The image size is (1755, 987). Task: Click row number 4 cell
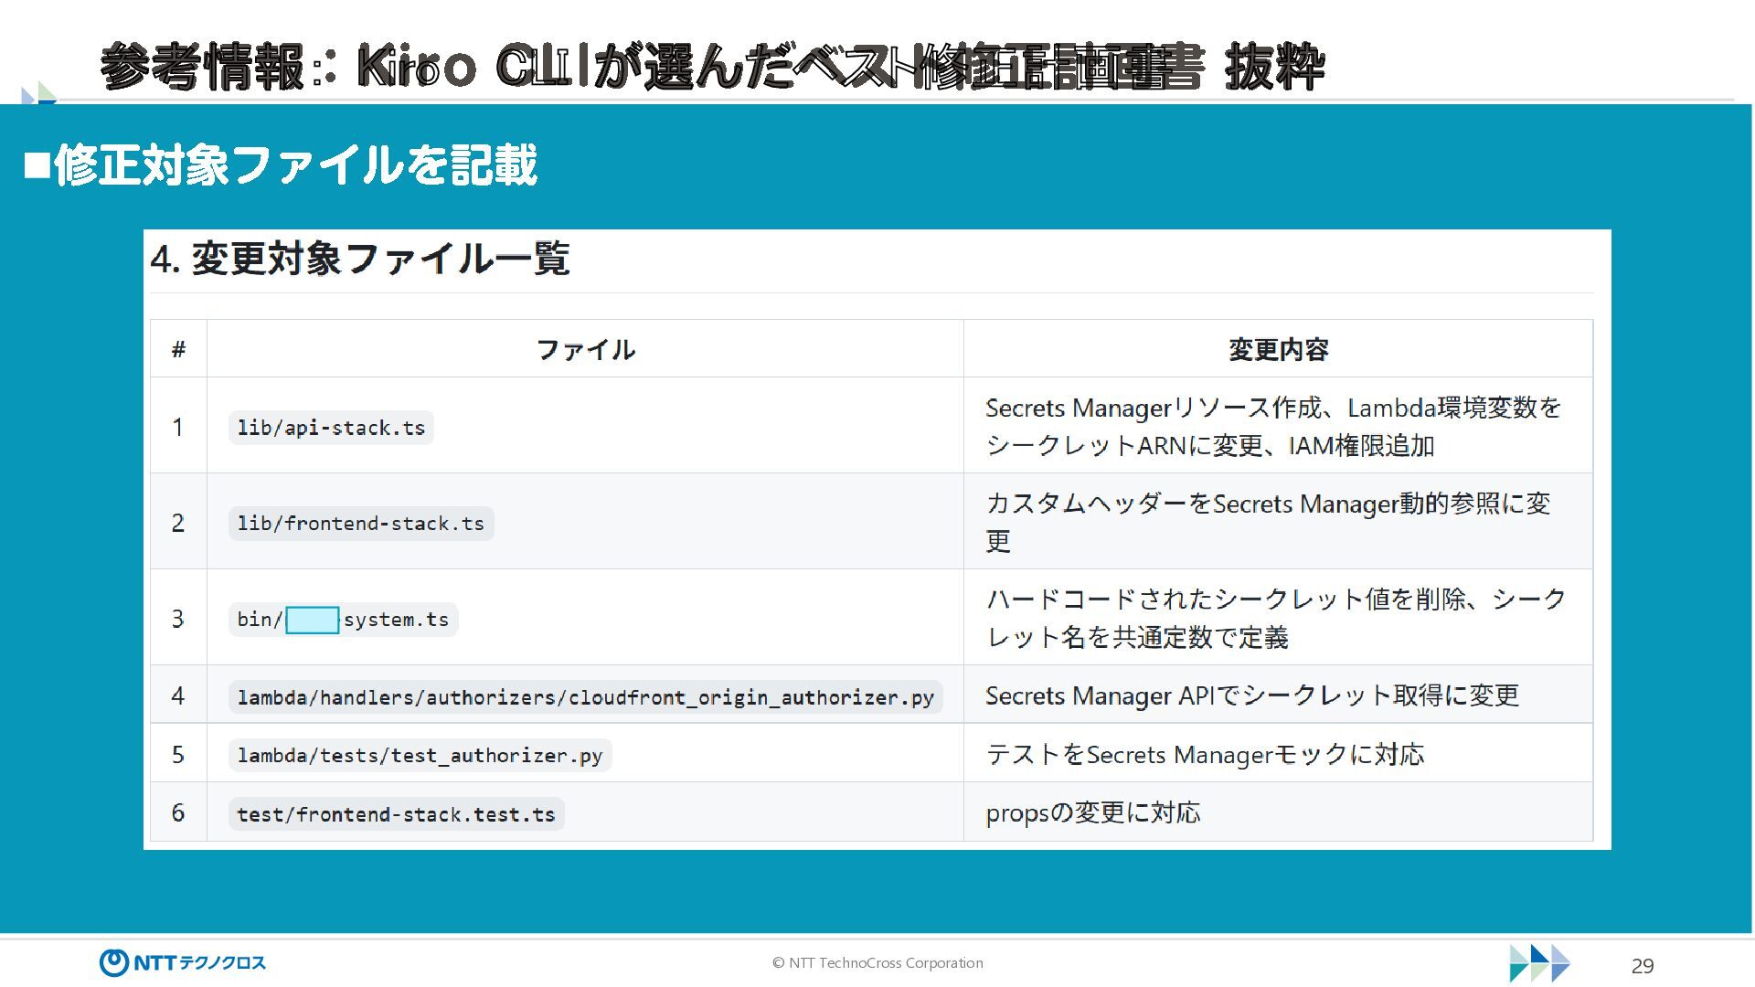[178, 696]
